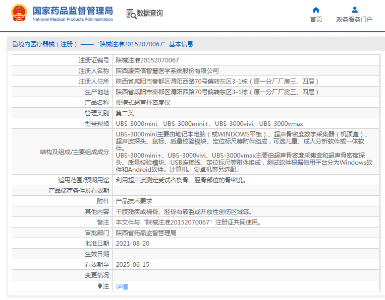
Task: Click the 产品储存条件及有效期 label
Action: point(79,191)
